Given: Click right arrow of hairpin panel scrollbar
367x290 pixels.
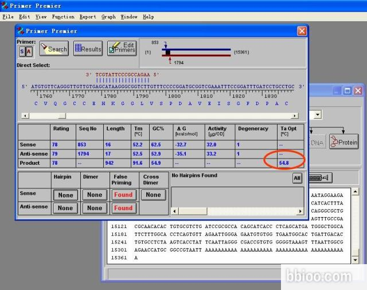Looking at the screenshot, I should point(300,211).
